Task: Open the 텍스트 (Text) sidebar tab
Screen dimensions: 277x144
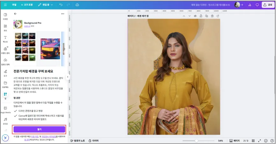Action: (x=5, y=39)
